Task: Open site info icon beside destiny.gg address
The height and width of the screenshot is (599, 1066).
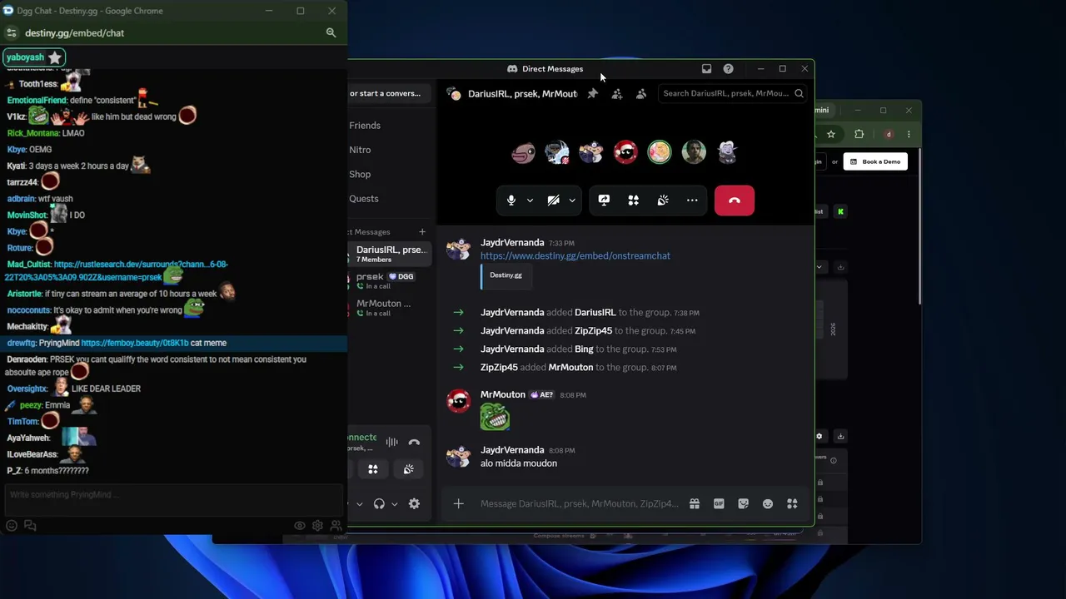Action: click(x=11, y=33)
